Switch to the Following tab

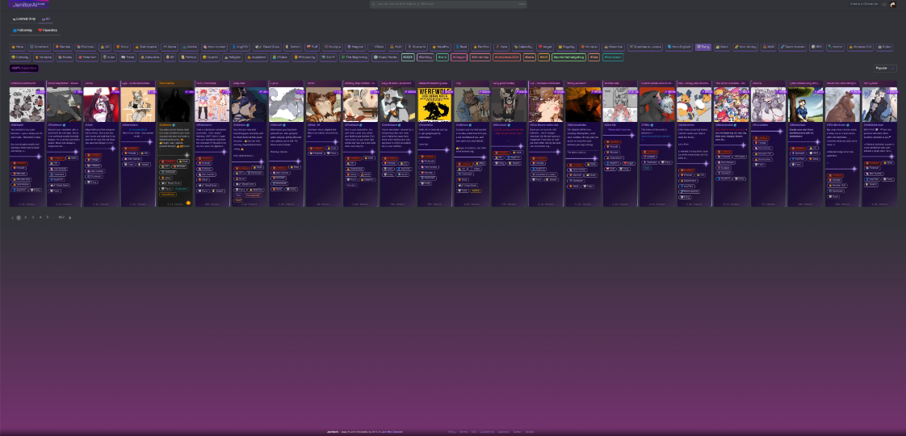[x=22, y=31]
